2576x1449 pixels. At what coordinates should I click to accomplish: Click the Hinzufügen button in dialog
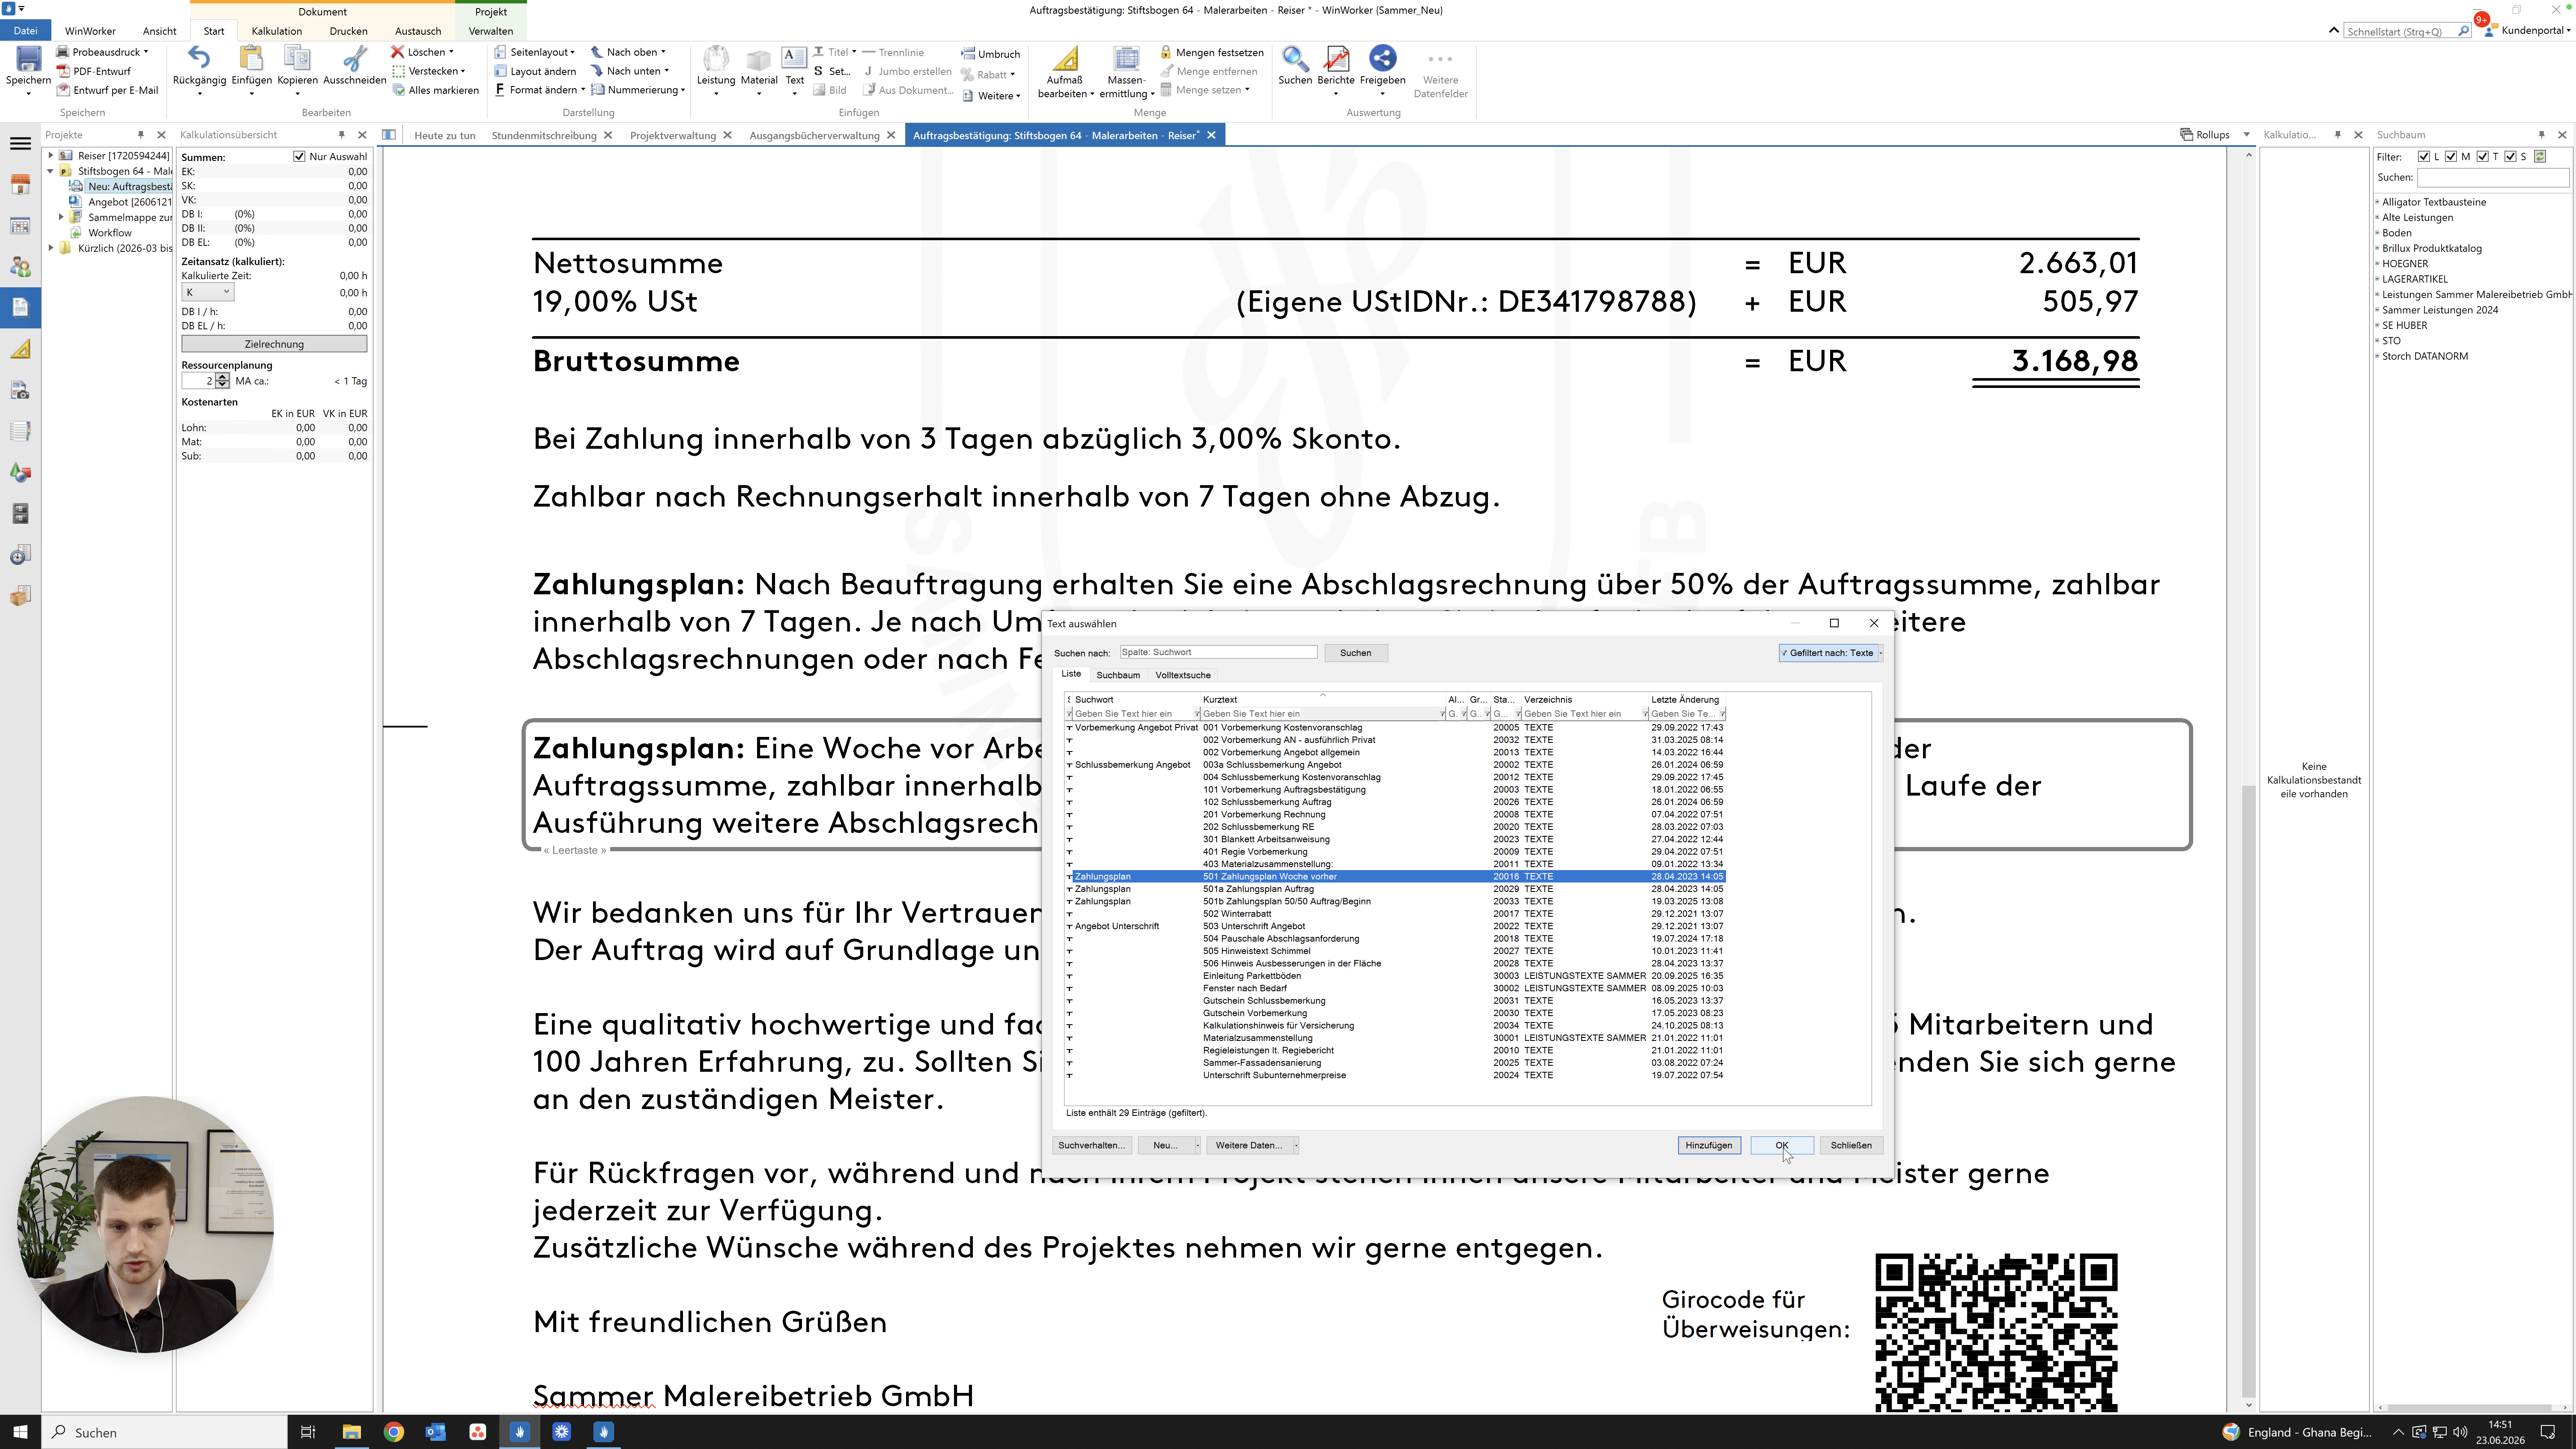1709,1145
